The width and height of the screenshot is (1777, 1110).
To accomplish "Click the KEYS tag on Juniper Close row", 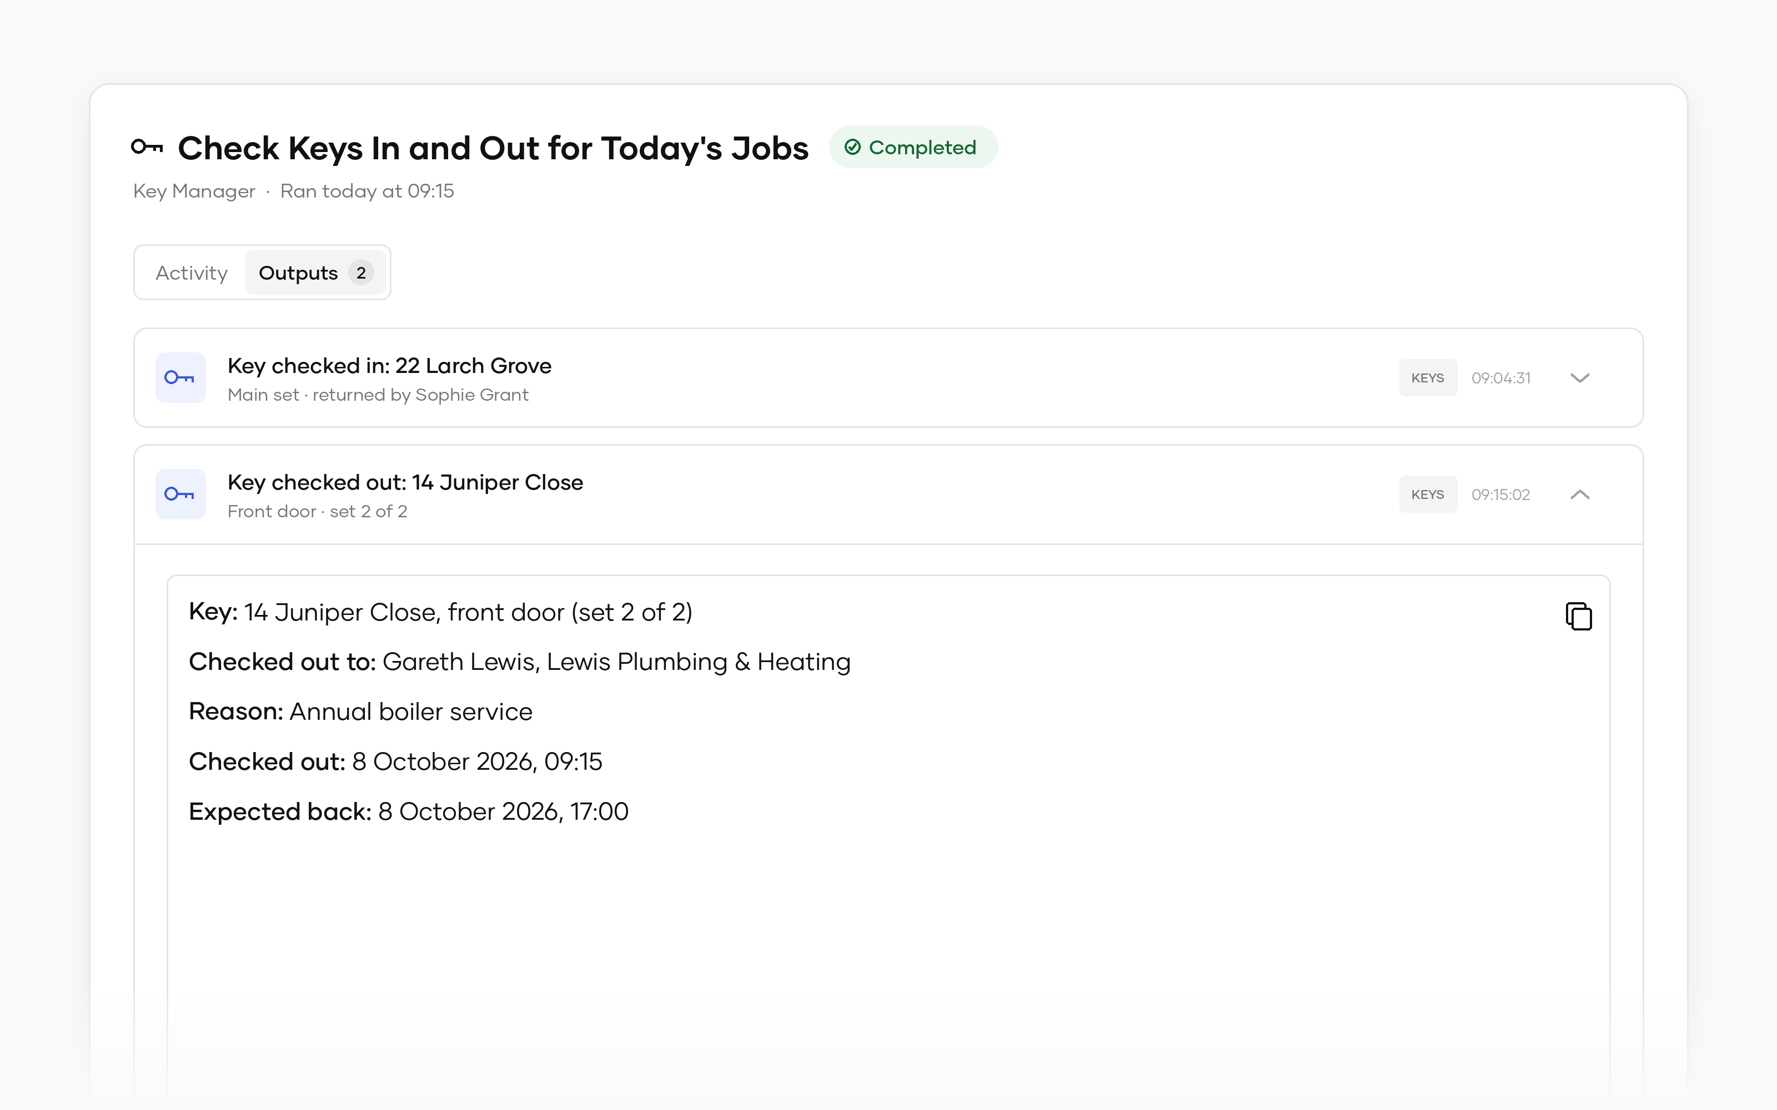I will [1428, 494].
